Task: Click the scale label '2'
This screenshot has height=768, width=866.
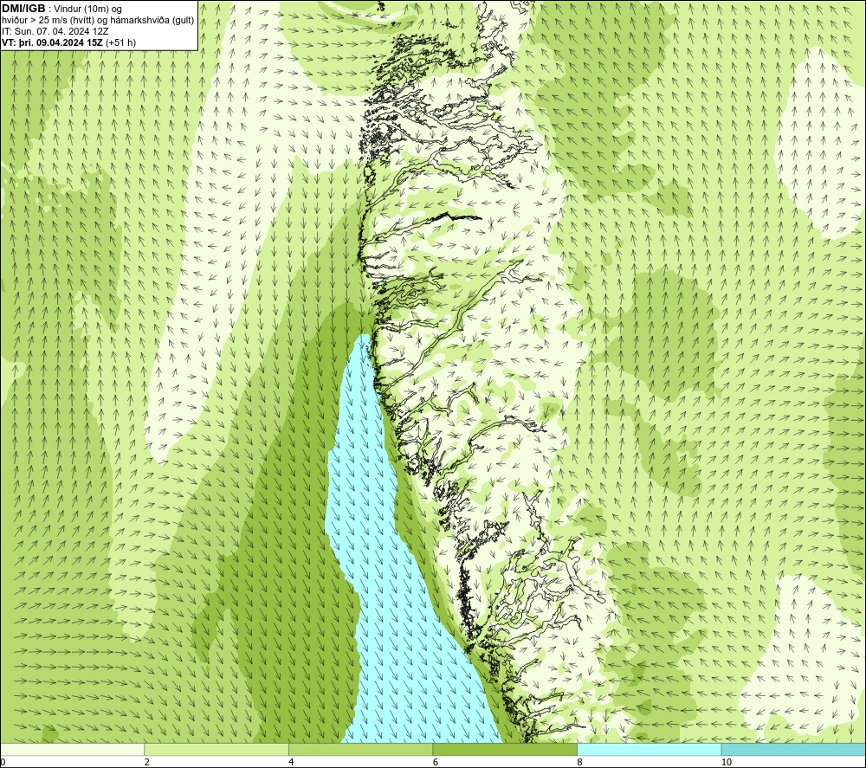Action: click(147, 762)
